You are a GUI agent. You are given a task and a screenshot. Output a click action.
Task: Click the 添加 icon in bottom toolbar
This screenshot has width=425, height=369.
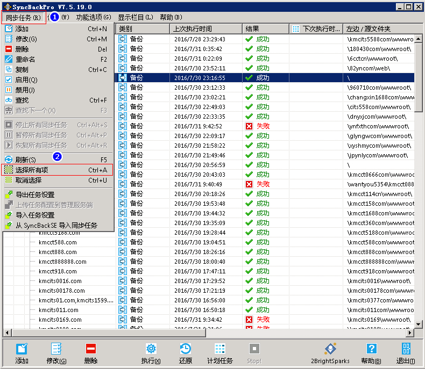[22, 349]
